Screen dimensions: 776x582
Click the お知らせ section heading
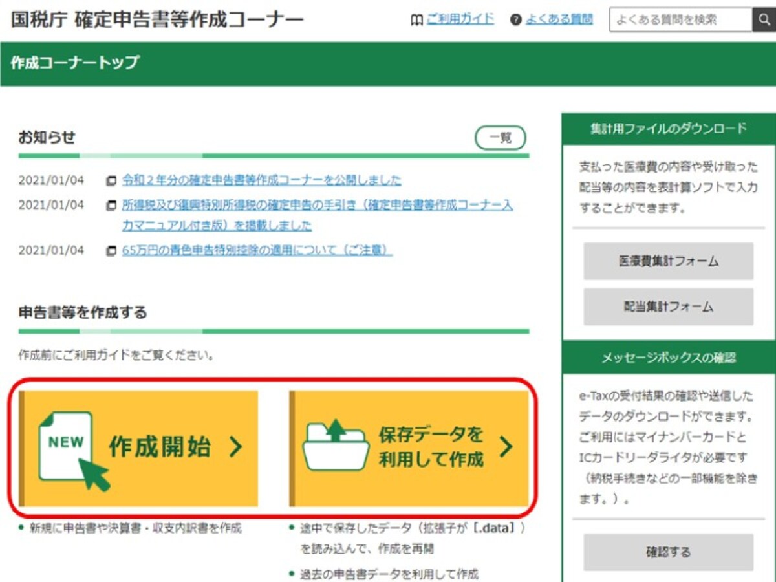(47, 138)
